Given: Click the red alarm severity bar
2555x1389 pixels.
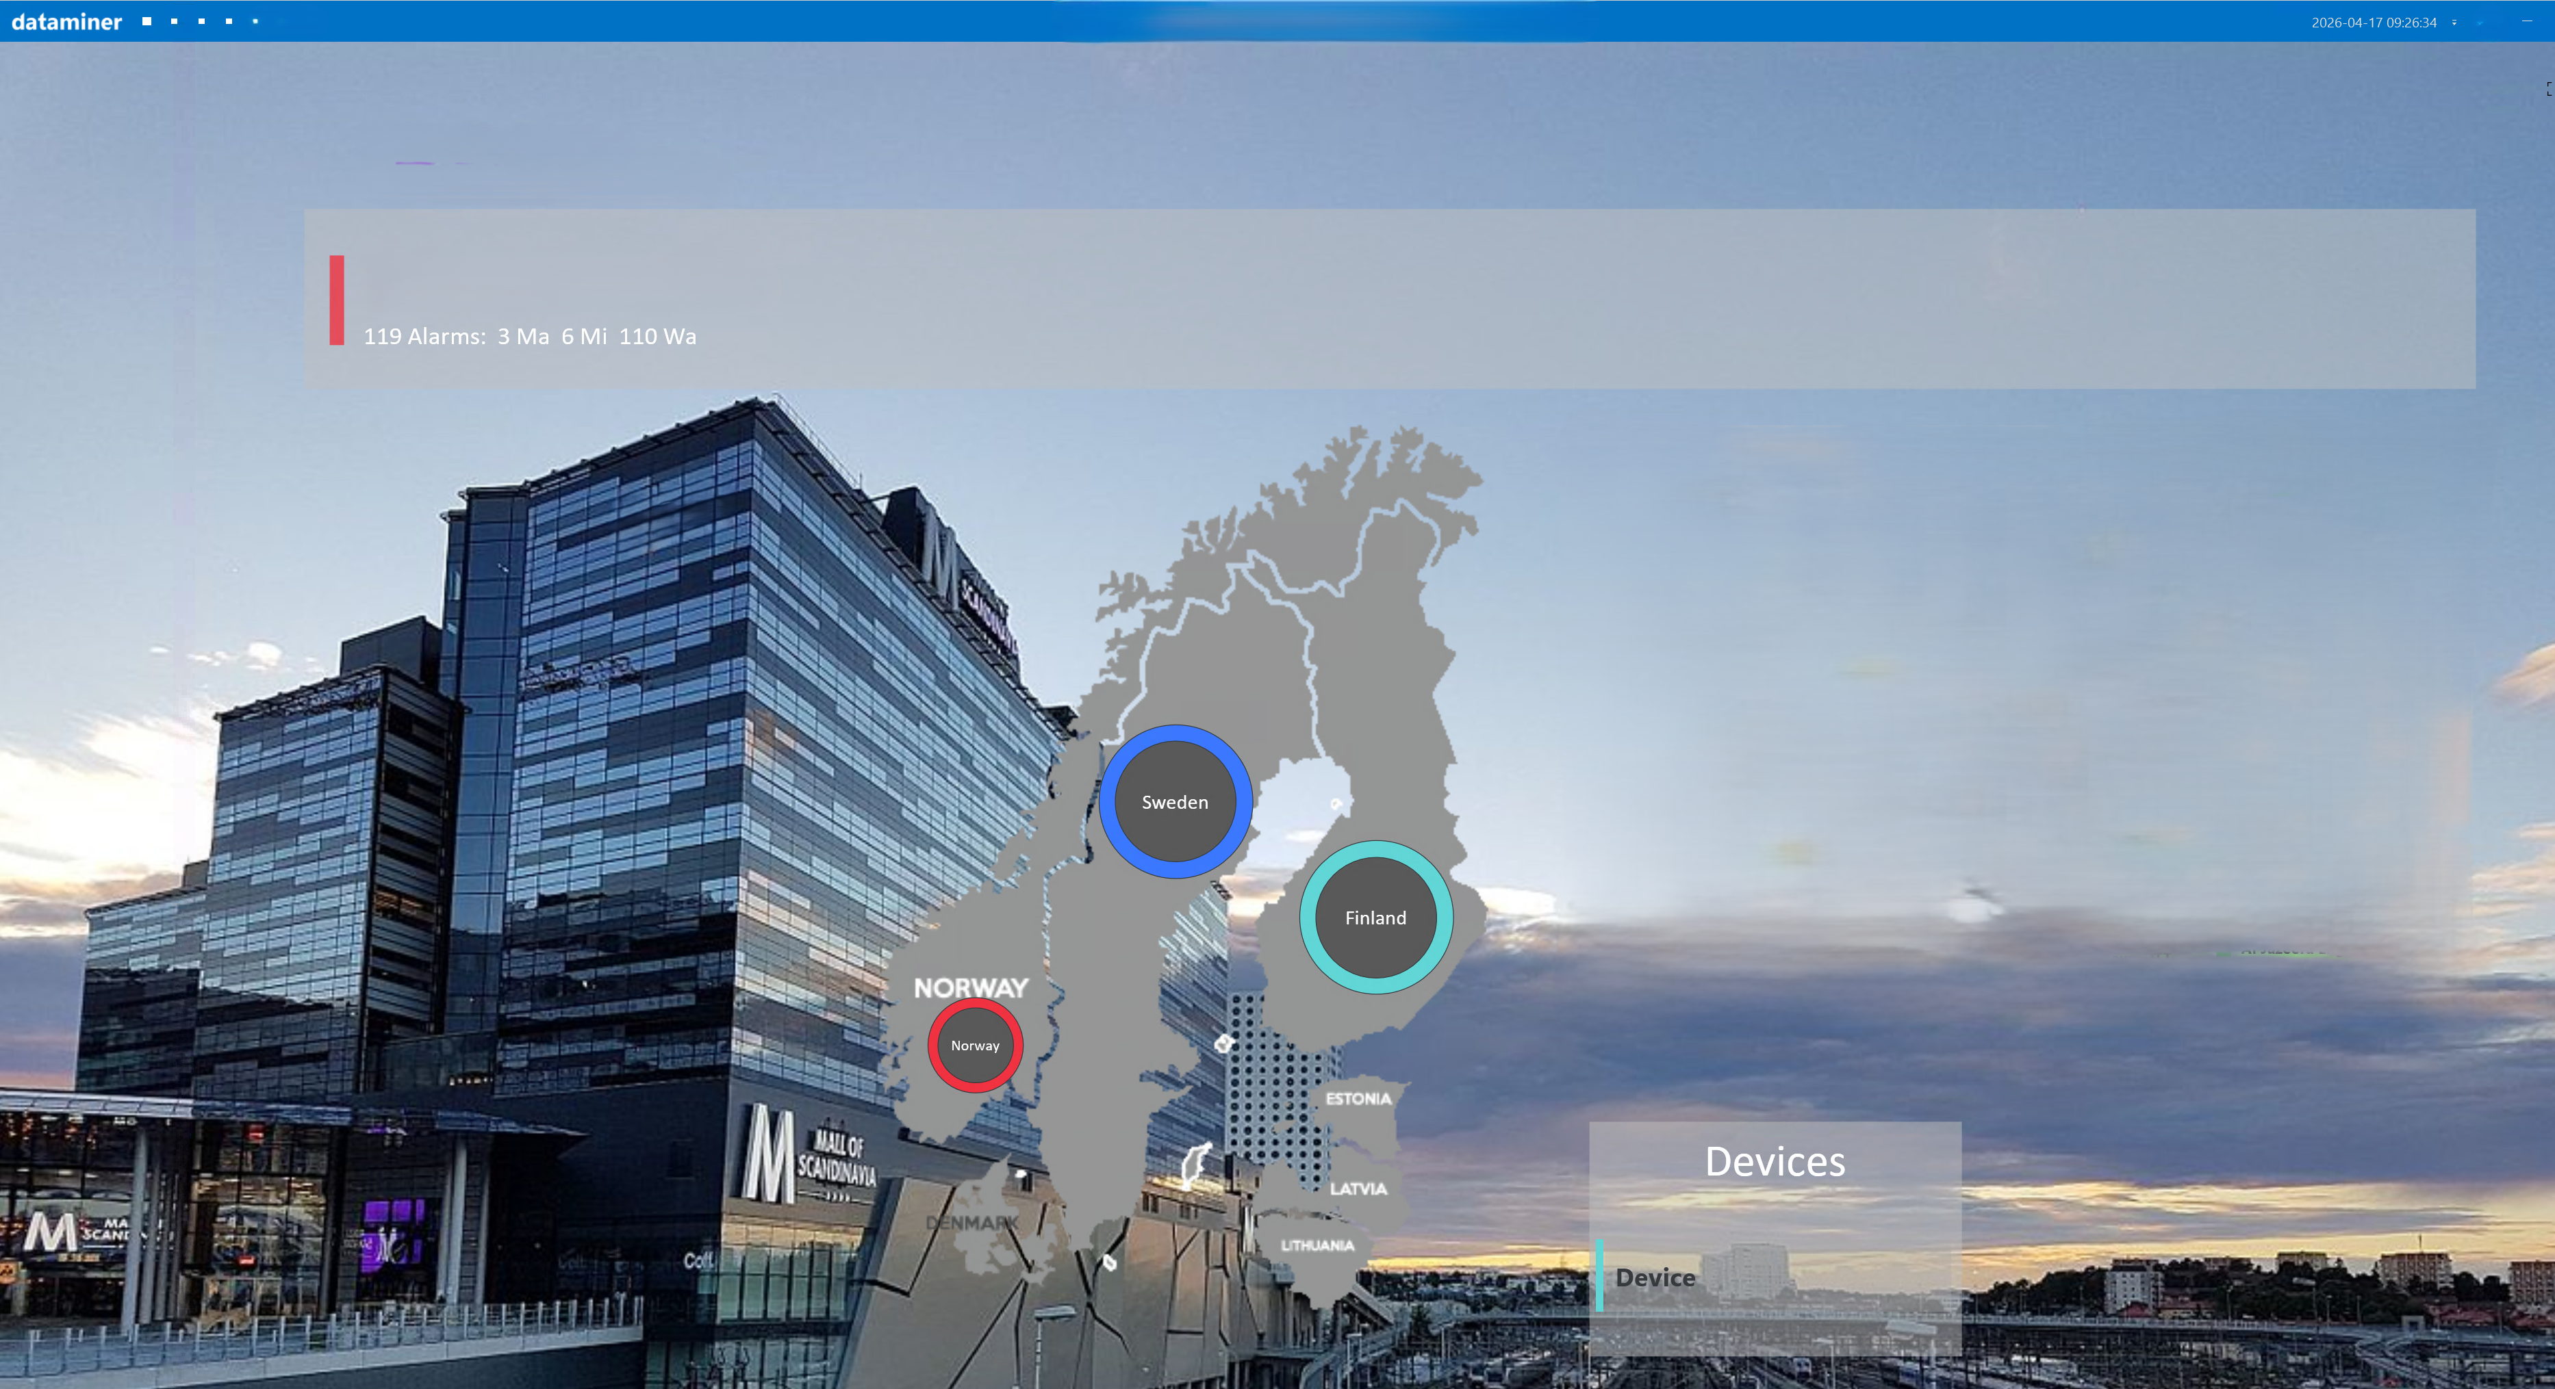Looking at the screenshot, I should [x=338, y=300].
